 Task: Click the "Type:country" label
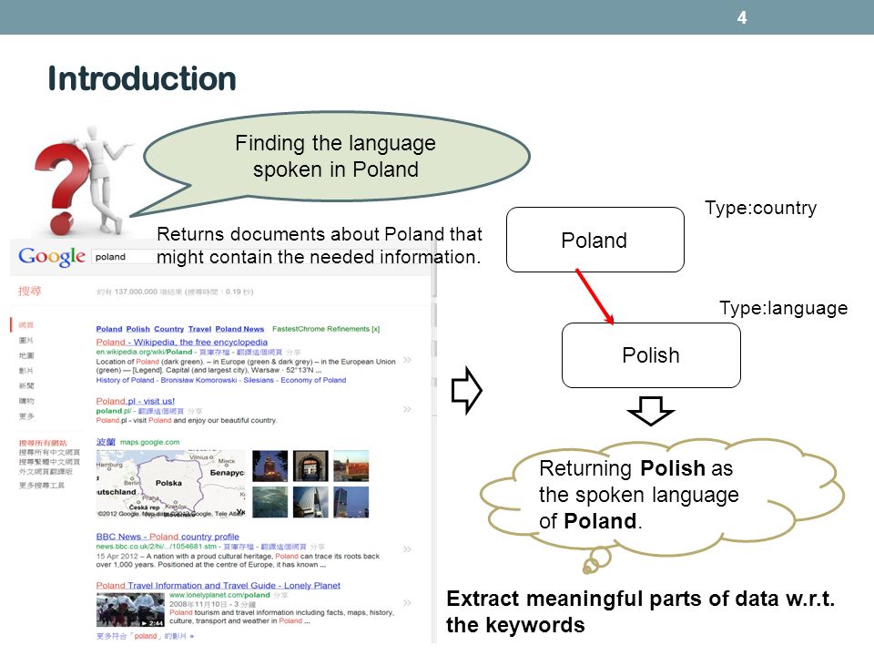tap(760, 208)
